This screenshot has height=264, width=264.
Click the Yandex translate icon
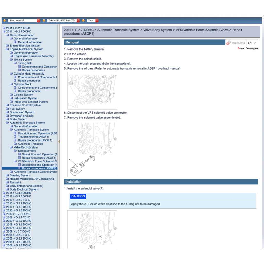click(228, 43)
